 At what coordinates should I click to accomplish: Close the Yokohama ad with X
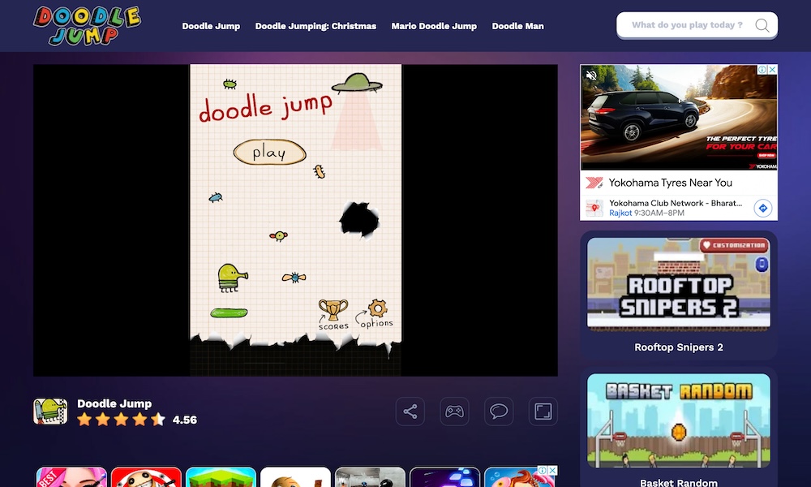click(772, 71)
